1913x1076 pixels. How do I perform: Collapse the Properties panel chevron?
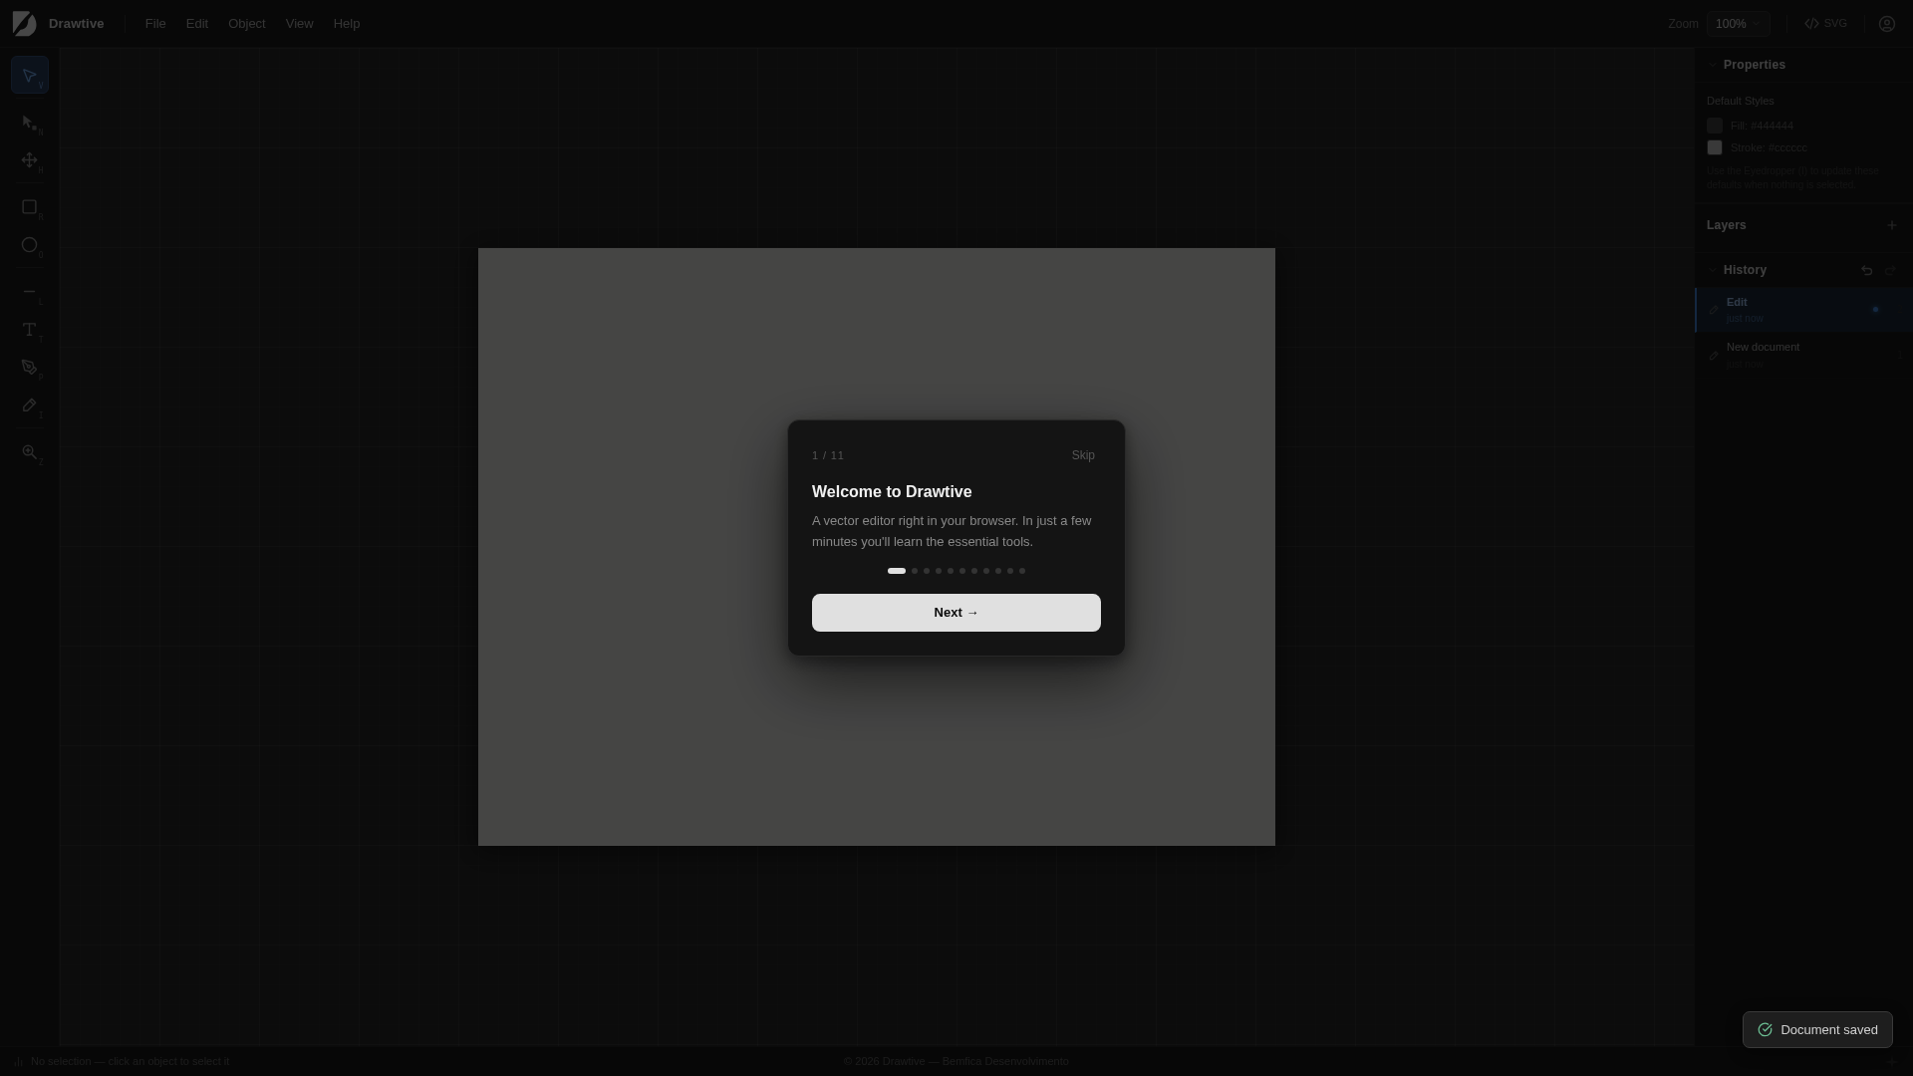pyautogui.click(x=1713, y=65)
